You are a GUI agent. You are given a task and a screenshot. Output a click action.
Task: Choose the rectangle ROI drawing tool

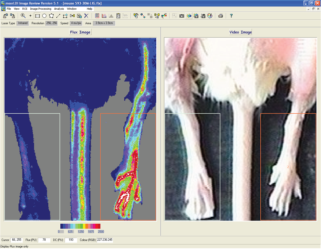pyautogui.click(x=37, y=16)
